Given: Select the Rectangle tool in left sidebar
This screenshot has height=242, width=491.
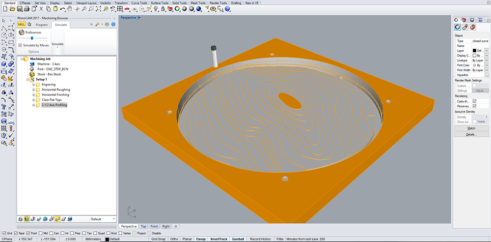Looking at the screenshot, I should click(x=11, y=42).
